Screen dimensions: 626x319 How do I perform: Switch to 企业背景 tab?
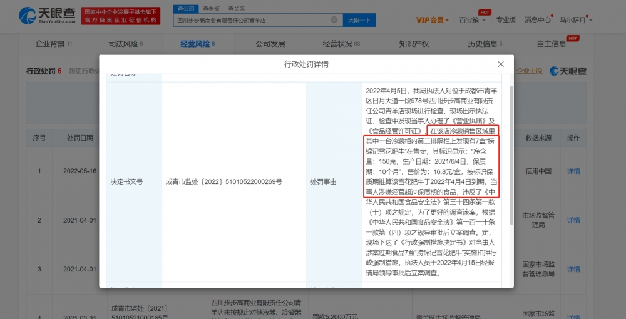point(53,44)
